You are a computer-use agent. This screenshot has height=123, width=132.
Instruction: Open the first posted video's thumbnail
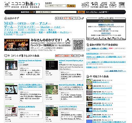[x=89, y=81]
